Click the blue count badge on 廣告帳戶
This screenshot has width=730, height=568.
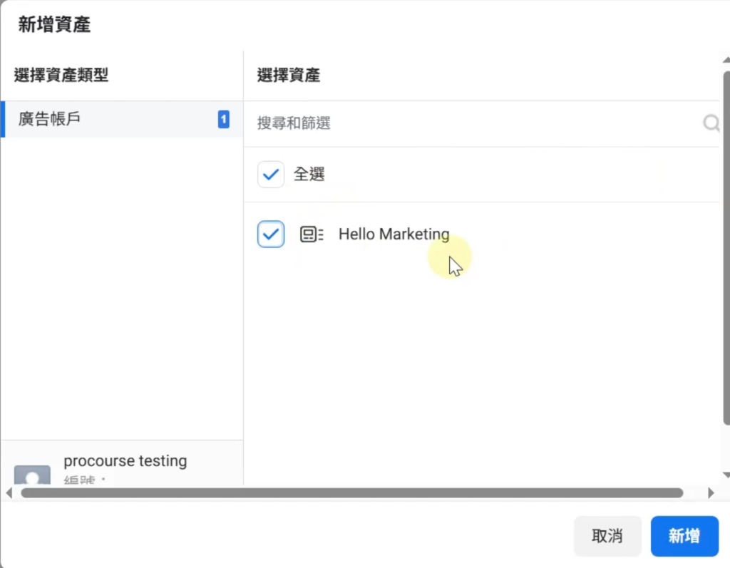tap(223, 119)
